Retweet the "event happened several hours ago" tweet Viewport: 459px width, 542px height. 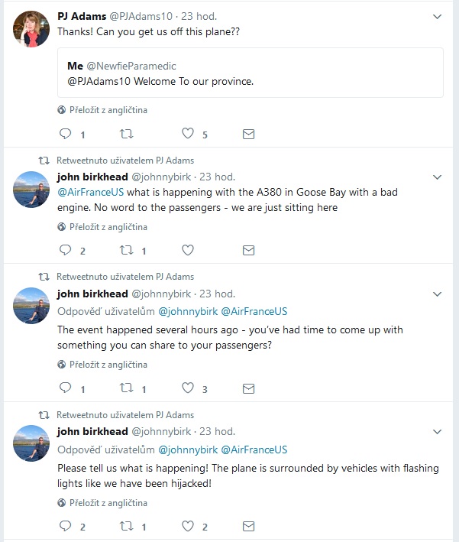127,388
